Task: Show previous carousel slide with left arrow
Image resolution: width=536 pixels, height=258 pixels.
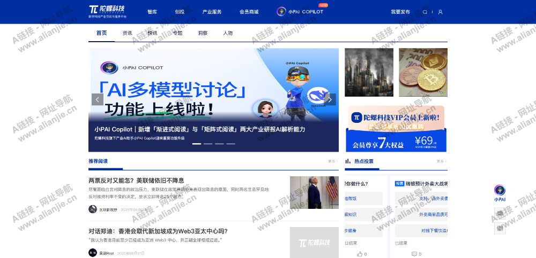Action: click(98, 99)
